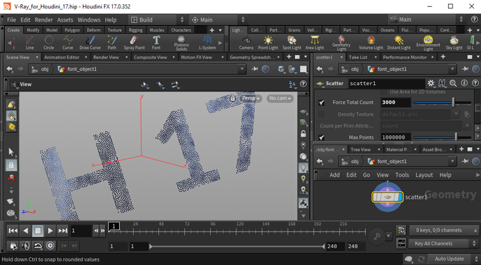Open Scatter parameter gear menu
The image size is (481, 265).
431,83
